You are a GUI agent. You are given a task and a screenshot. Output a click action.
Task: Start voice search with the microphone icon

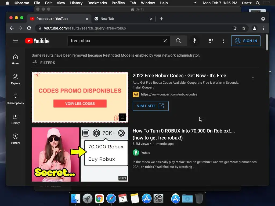(x=194, y=41)
